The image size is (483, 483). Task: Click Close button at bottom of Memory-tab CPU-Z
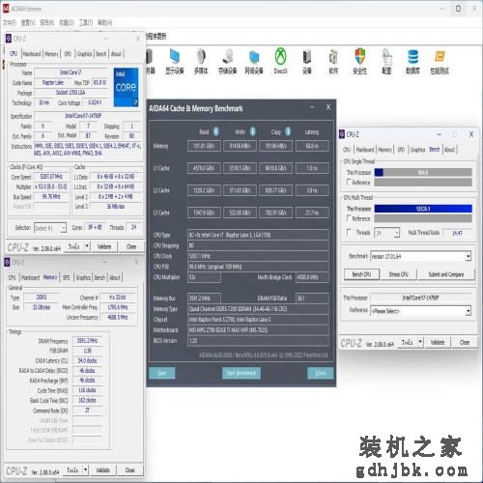tap(129, 470)
